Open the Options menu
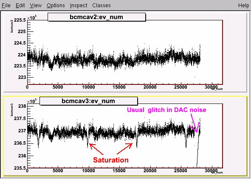This screenshot has height=179, width=251. click(x=56, y=6)
